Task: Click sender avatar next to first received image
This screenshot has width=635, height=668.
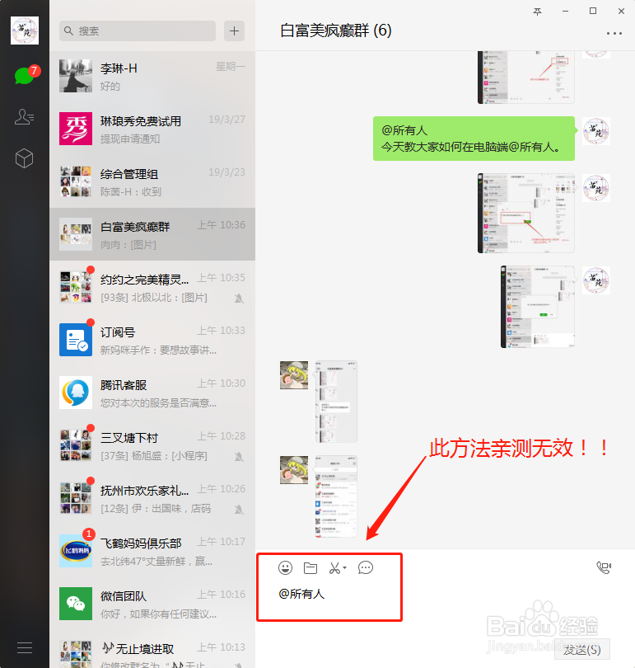Action: (x=294, y=375)
